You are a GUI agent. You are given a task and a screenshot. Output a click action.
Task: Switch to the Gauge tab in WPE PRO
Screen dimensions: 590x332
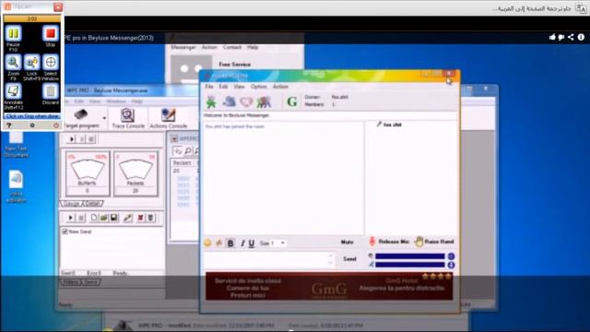(x=71, y=204)
